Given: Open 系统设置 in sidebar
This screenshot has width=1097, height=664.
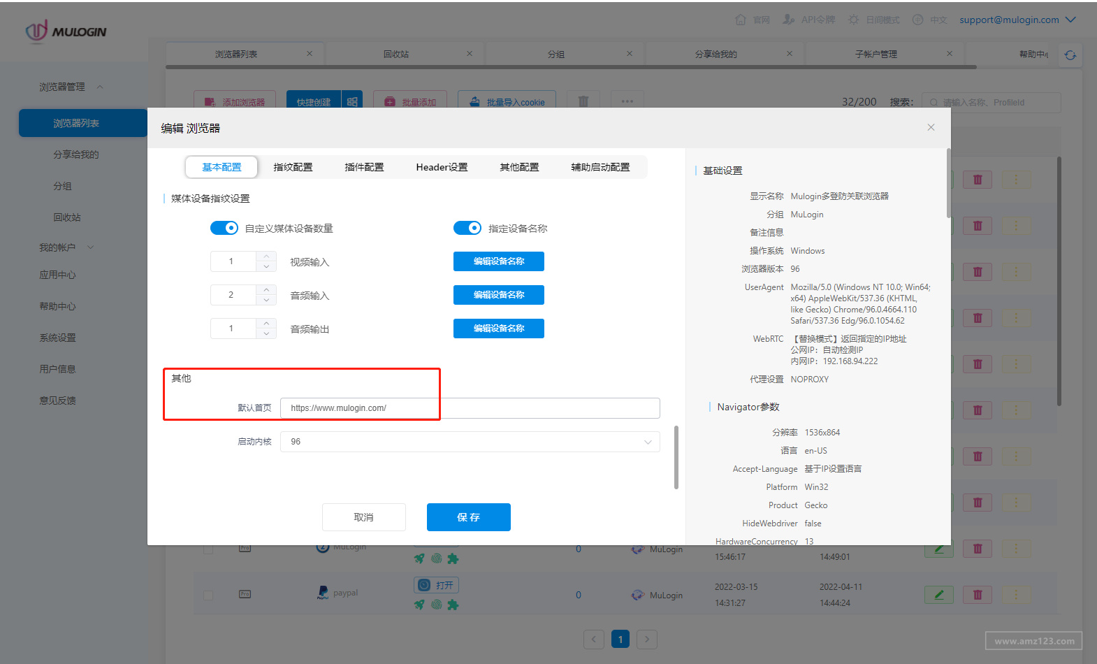Looking at the screenshot, I should pyautogui.click(x=57, y=338).
